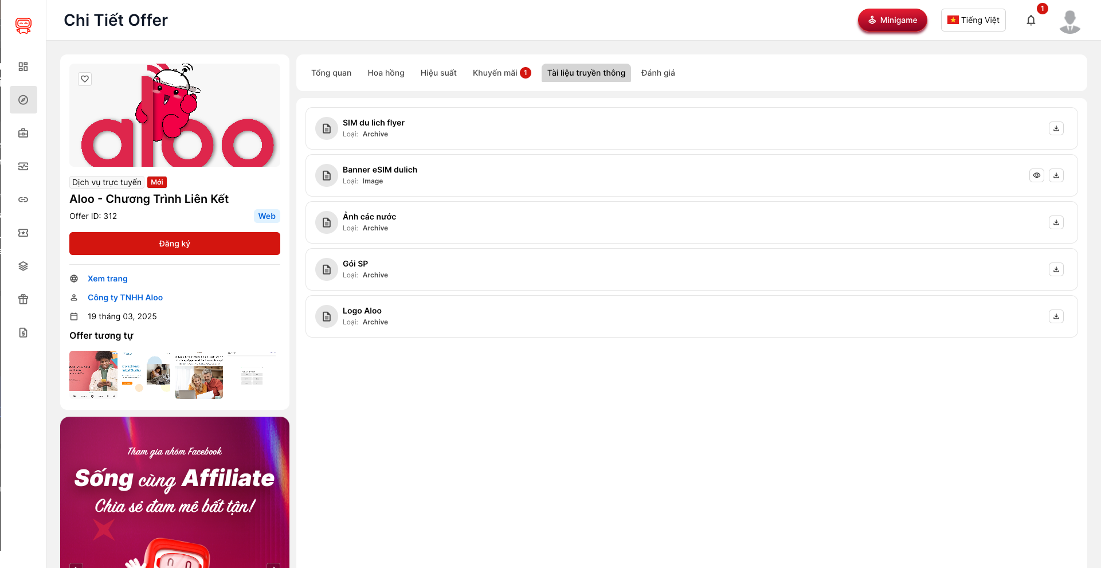
Task: Toggle the favorite heart on Aloo offer
Action: coord(85,79)
